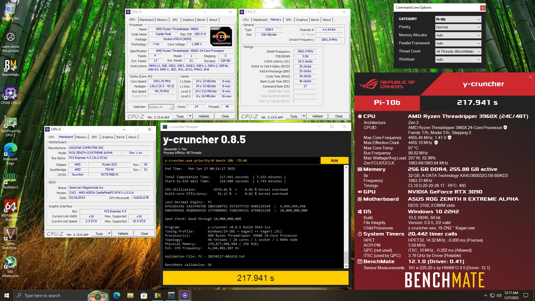Viewport: 535px width, 301px height.
Task: Click the Memory Size value 256 GBytes
Action: pos(269,35)
